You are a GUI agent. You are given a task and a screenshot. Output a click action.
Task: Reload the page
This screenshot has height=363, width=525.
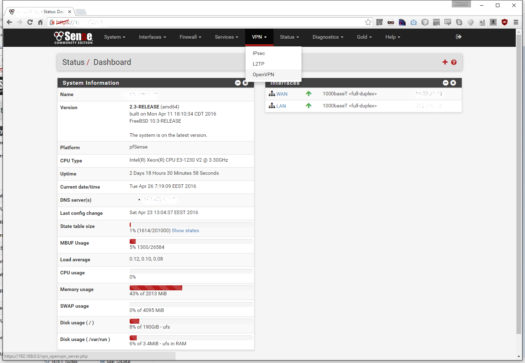30,22
